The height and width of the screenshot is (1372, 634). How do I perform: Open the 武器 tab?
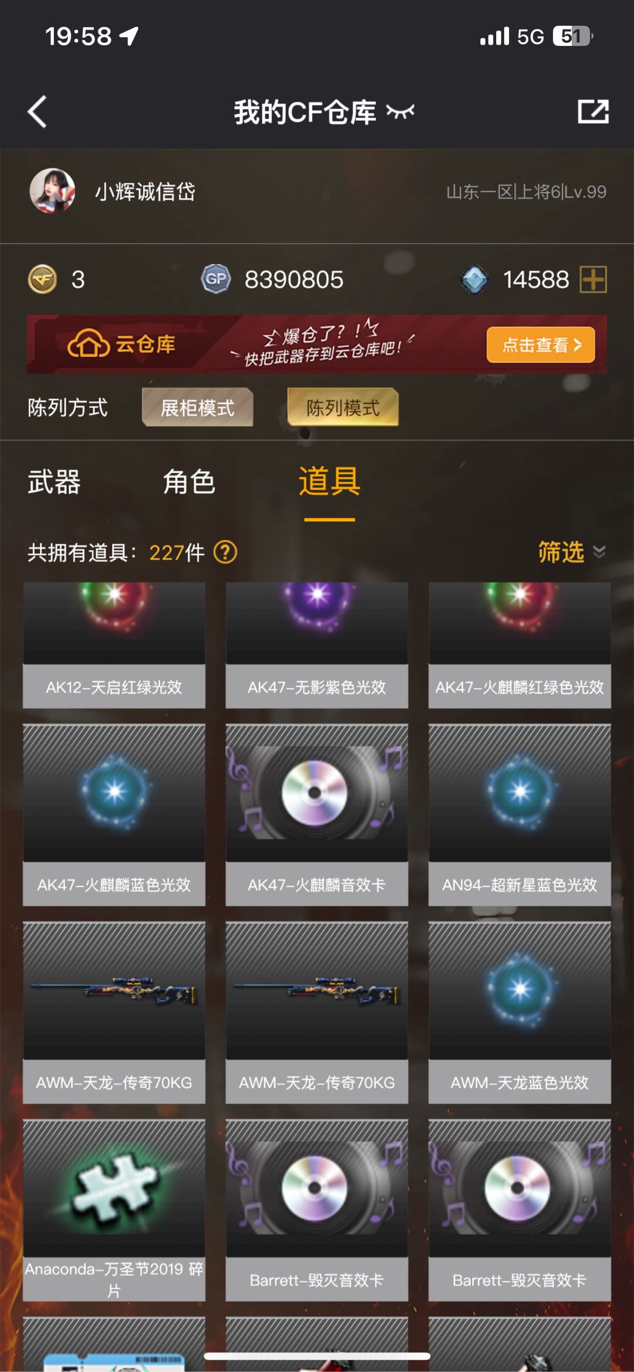[54, 482]
